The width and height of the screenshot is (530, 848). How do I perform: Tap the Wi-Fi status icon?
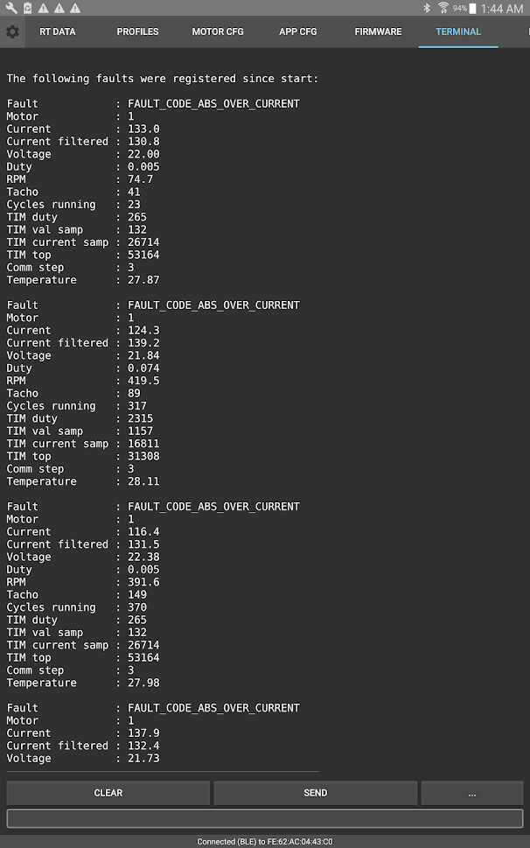443,8
